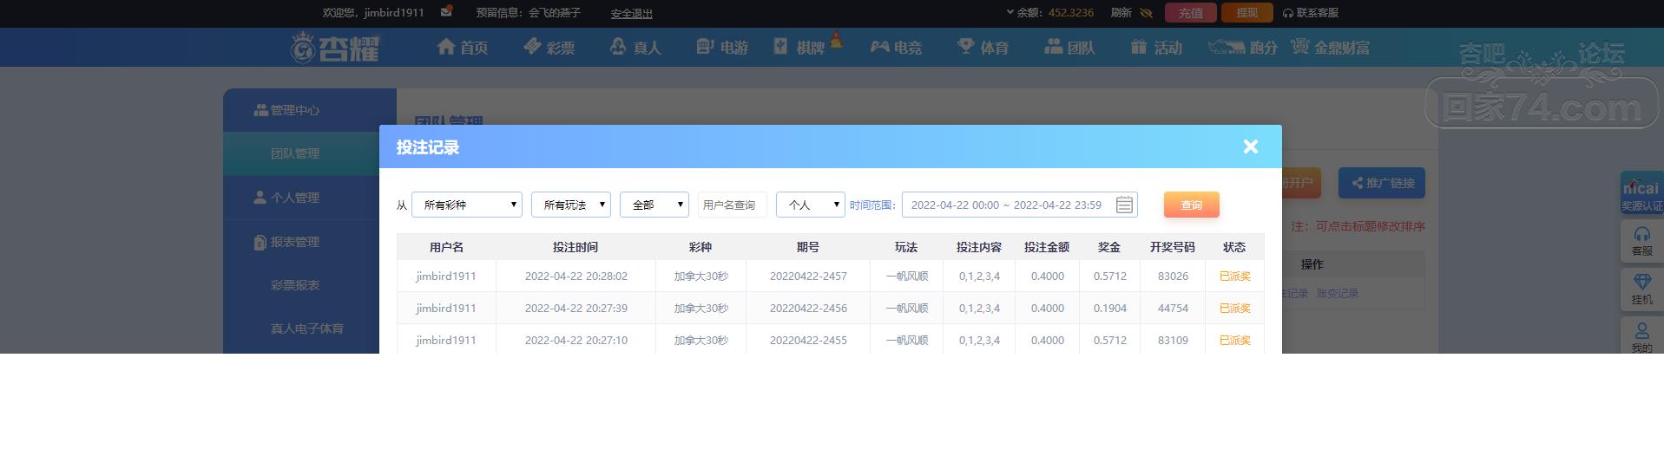This screenshot has width=1664, height=475.
Task: Open the calendar icon in date range
Action: pos(1124,205)
